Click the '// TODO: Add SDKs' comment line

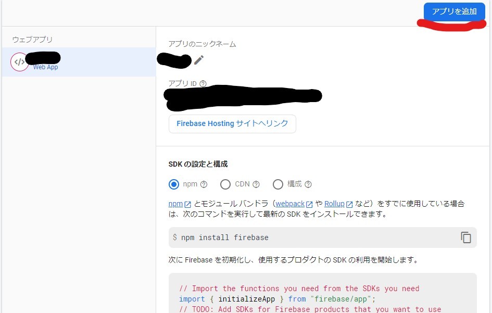310,309
